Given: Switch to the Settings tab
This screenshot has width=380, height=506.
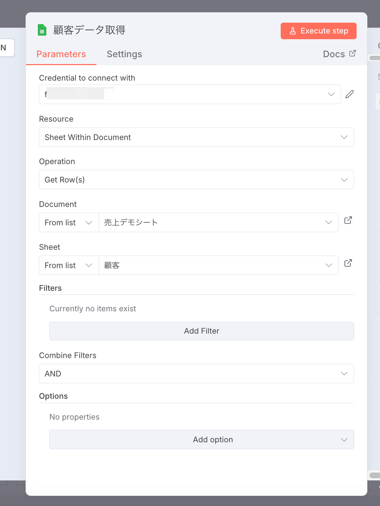Looking at the screenshot, I should pyautogui.click(x=124, y=54).
